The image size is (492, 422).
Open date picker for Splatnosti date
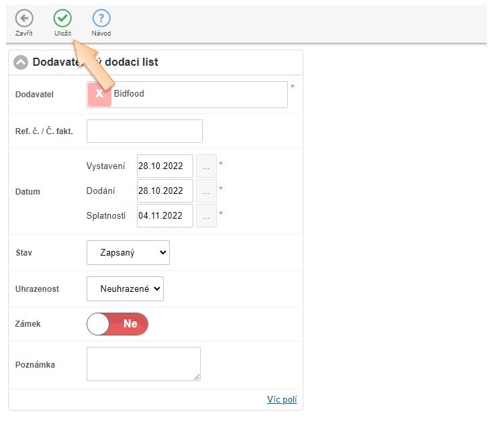coord(206,216)
